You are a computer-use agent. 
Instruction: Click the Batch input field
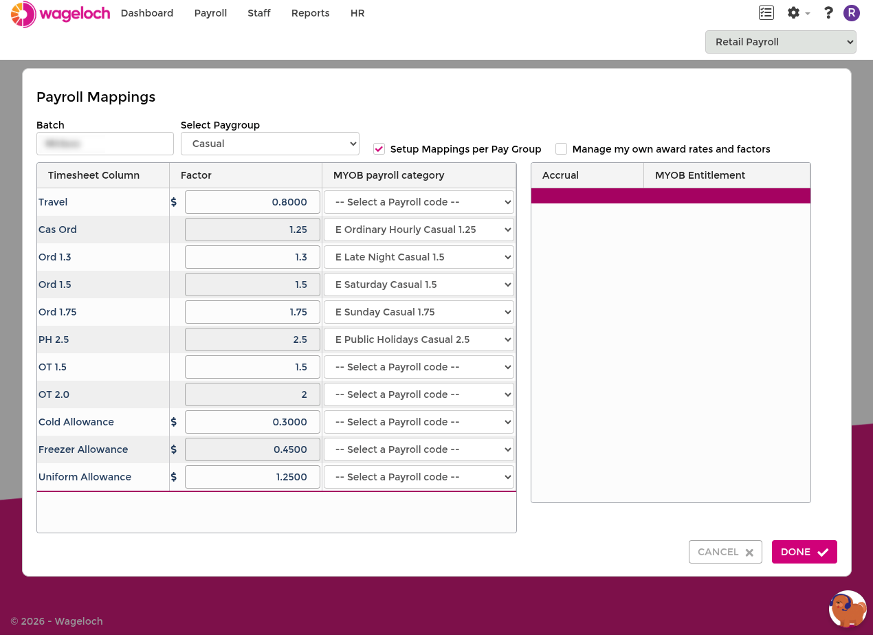pyautogui.click(x=105, y=144)
